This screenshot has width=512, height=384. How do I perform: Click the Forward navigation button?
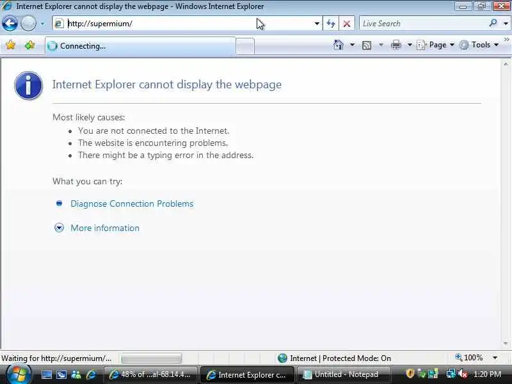coord(28,24)
